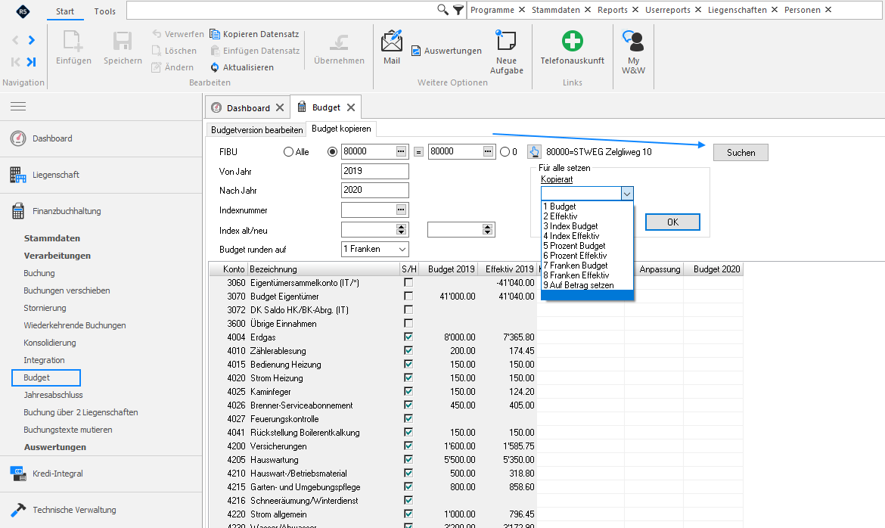Open Jahresabschluss in sidebar

point(53,395)
